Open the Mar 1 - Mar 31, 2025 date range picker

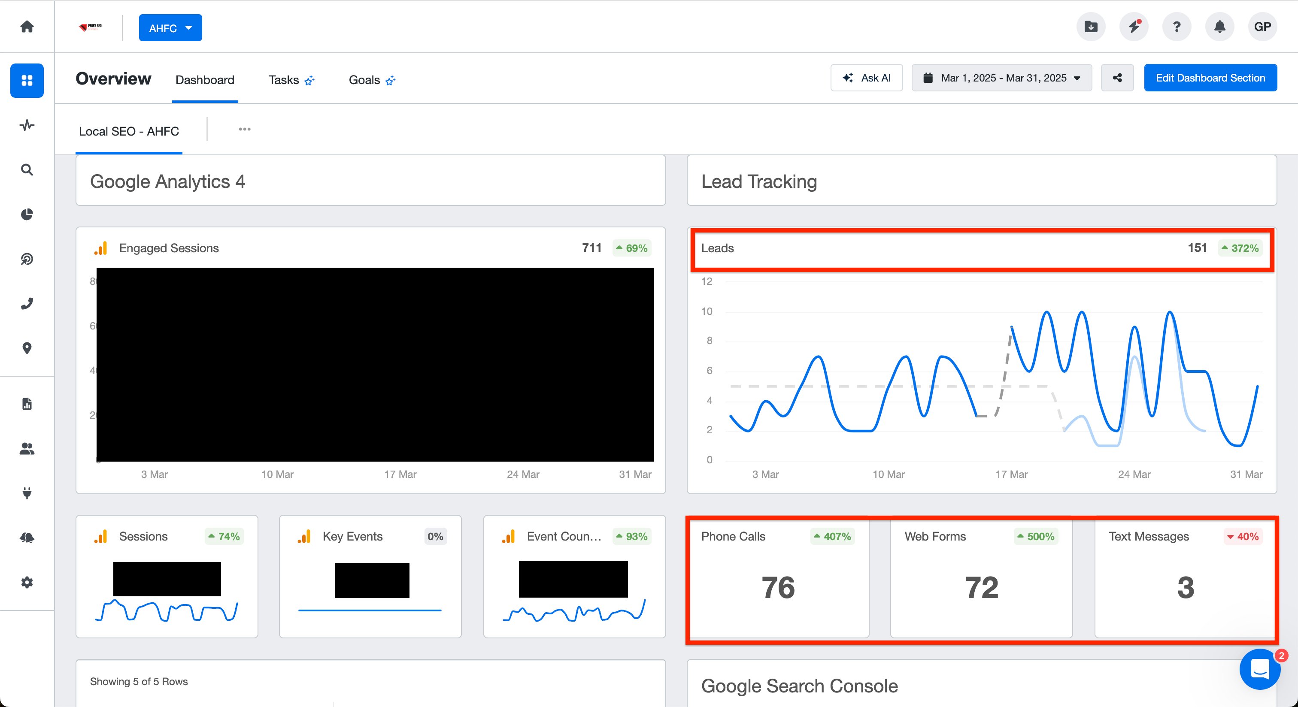(1002, 78)
